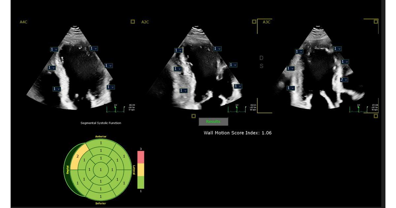Click the A4C view label
396x208 pixels.
pos(23,22)
